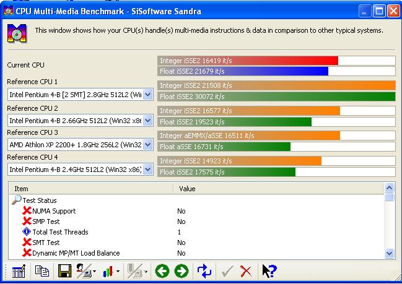Click the grey checkmark OK icon

pos(227,271)
